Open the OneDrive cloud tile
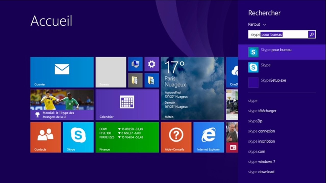 (x=232, y=72)
